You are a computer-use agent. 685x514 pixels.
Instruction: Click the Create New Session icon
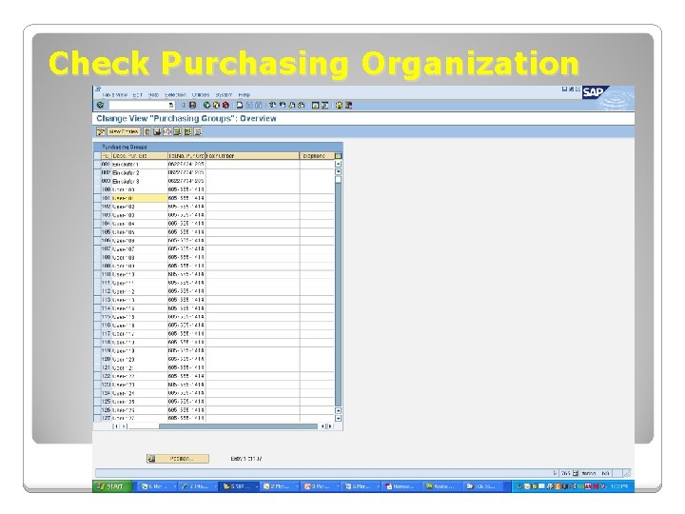(315, 105)
